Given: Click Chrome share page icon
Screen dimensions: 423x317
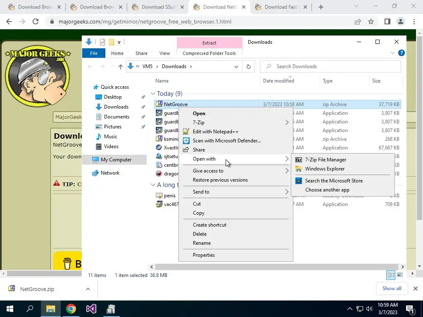Looking at the screenshot, I should click(x=358, y=21).
